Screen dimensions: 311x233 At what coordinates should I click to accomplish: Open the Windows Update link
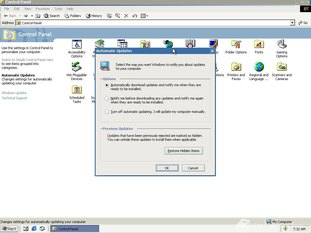[14, 93]
